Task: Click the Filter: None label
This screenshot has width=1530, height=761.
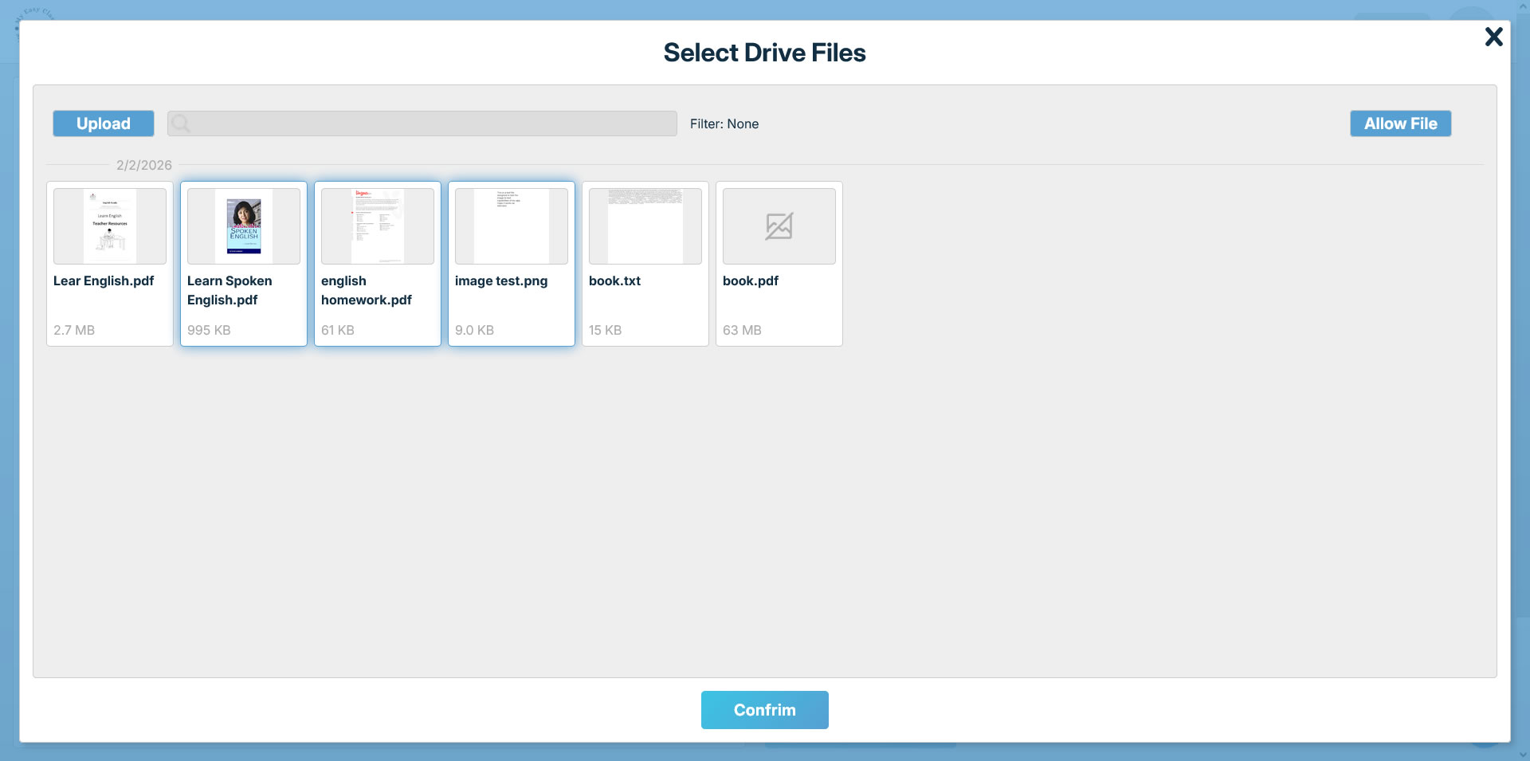Action: [x=724, y=124]
